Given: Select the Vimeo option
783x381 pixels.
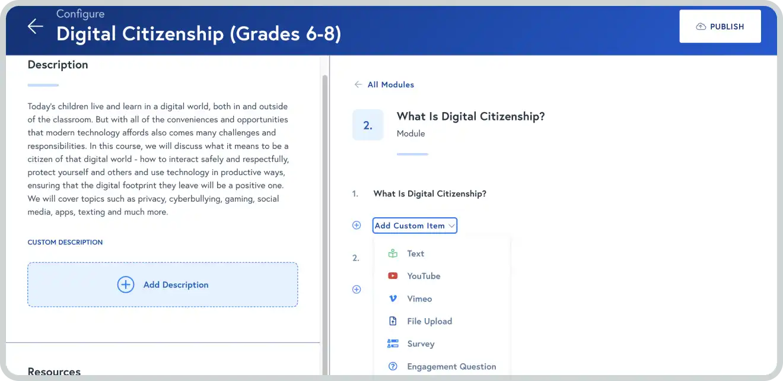Looking at the screenshot, I should coord(419,299).
